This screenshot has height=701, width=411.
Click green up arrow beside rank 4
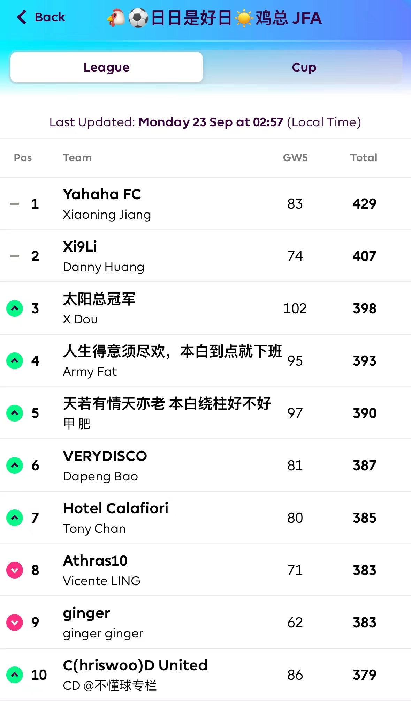(x=15, y=361)
